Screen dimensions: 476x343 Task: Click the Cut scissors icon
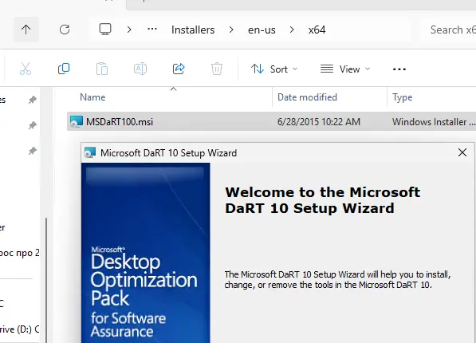[x=26, y=69]
